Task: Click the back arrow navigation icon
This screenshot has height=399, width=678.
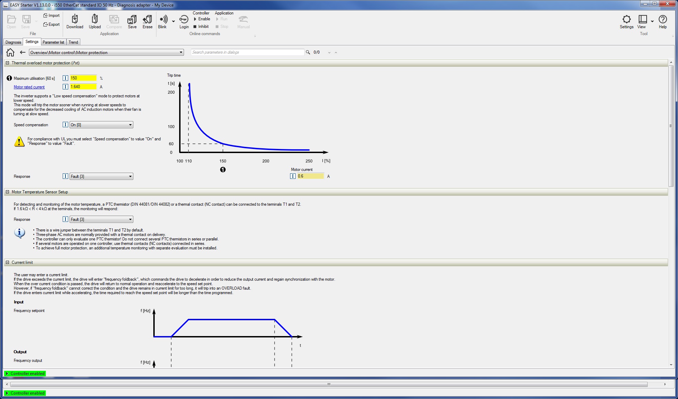Action: 23,52
